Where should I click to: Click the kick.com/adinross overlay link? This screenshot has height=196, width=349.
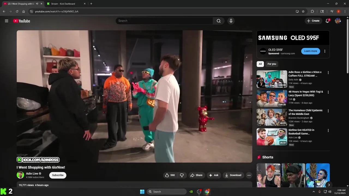[x=38, y=160]
